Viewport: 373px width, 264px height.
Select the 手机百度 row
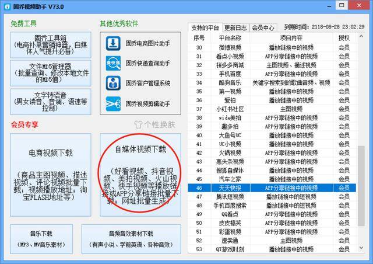[x=272, y=74]
